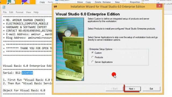Screen dimensions: 172x97
Task: Click Rename in Explorer ribbon
Action: (x=106, y=2)
